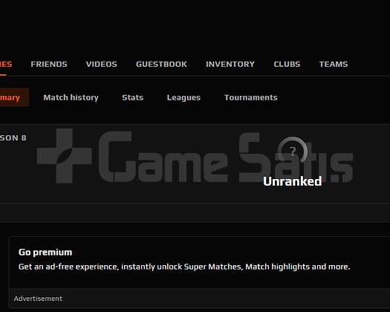Switch to the VIDEOS tab

pos(102,64)
